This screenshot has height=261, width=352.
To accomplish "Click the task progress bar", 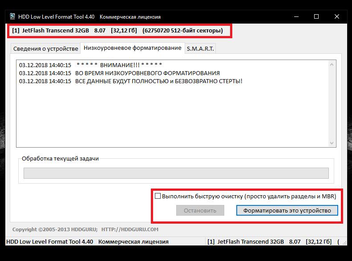I will (x=176, y=173).
